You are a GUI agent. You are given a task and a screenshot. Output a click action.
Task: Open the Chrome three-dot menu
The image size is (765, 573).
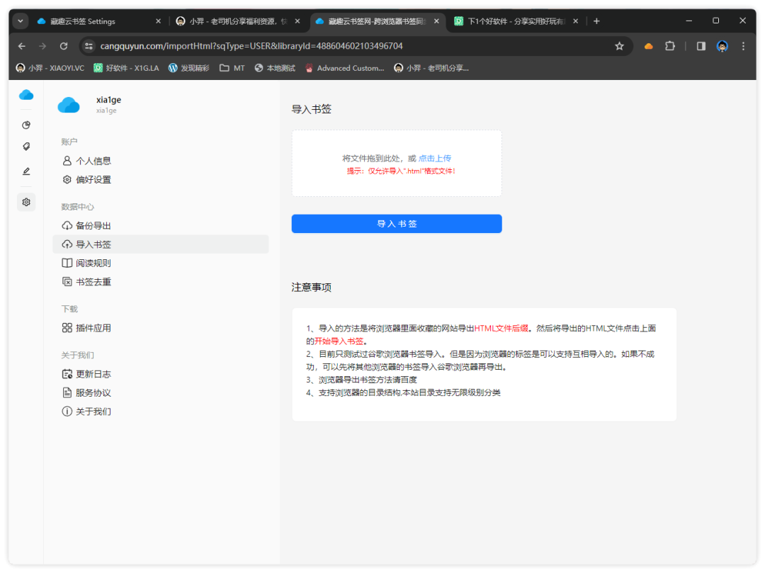tap(743, 46)
